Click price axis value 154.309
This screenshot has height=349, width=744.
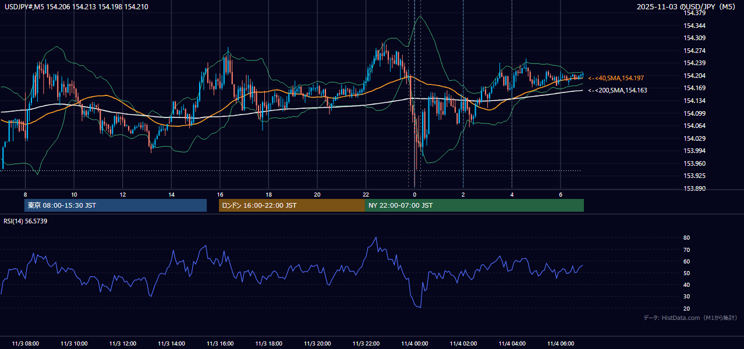click(x=695, y=38)
